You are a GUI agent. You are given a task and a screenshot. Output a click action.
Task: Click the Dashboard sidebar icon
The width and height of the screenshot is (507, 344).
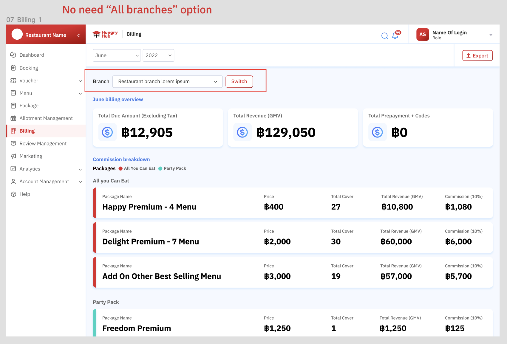point(13,55)
